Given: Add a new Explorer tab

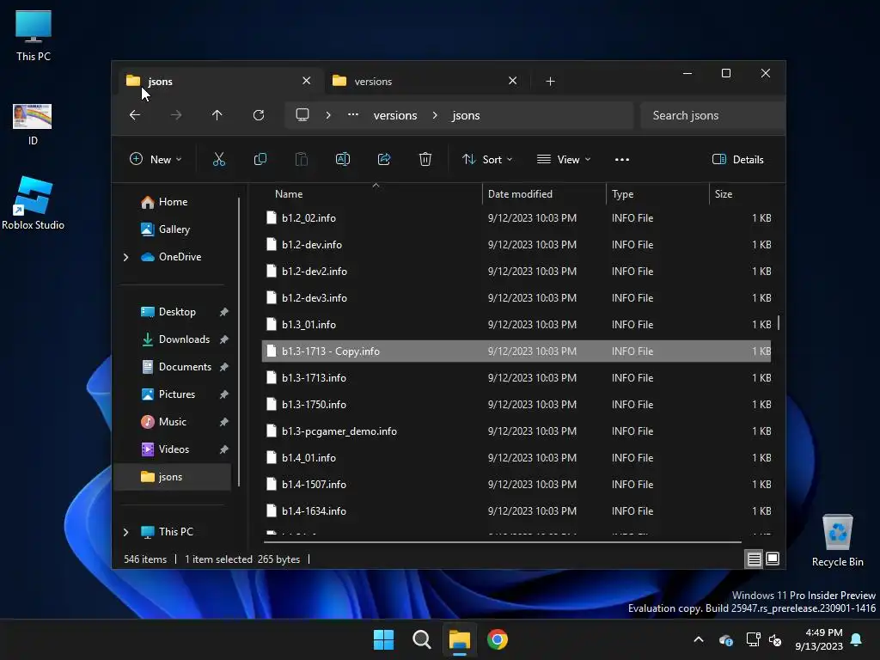Looking at the screenshot, I should point(550,82).
